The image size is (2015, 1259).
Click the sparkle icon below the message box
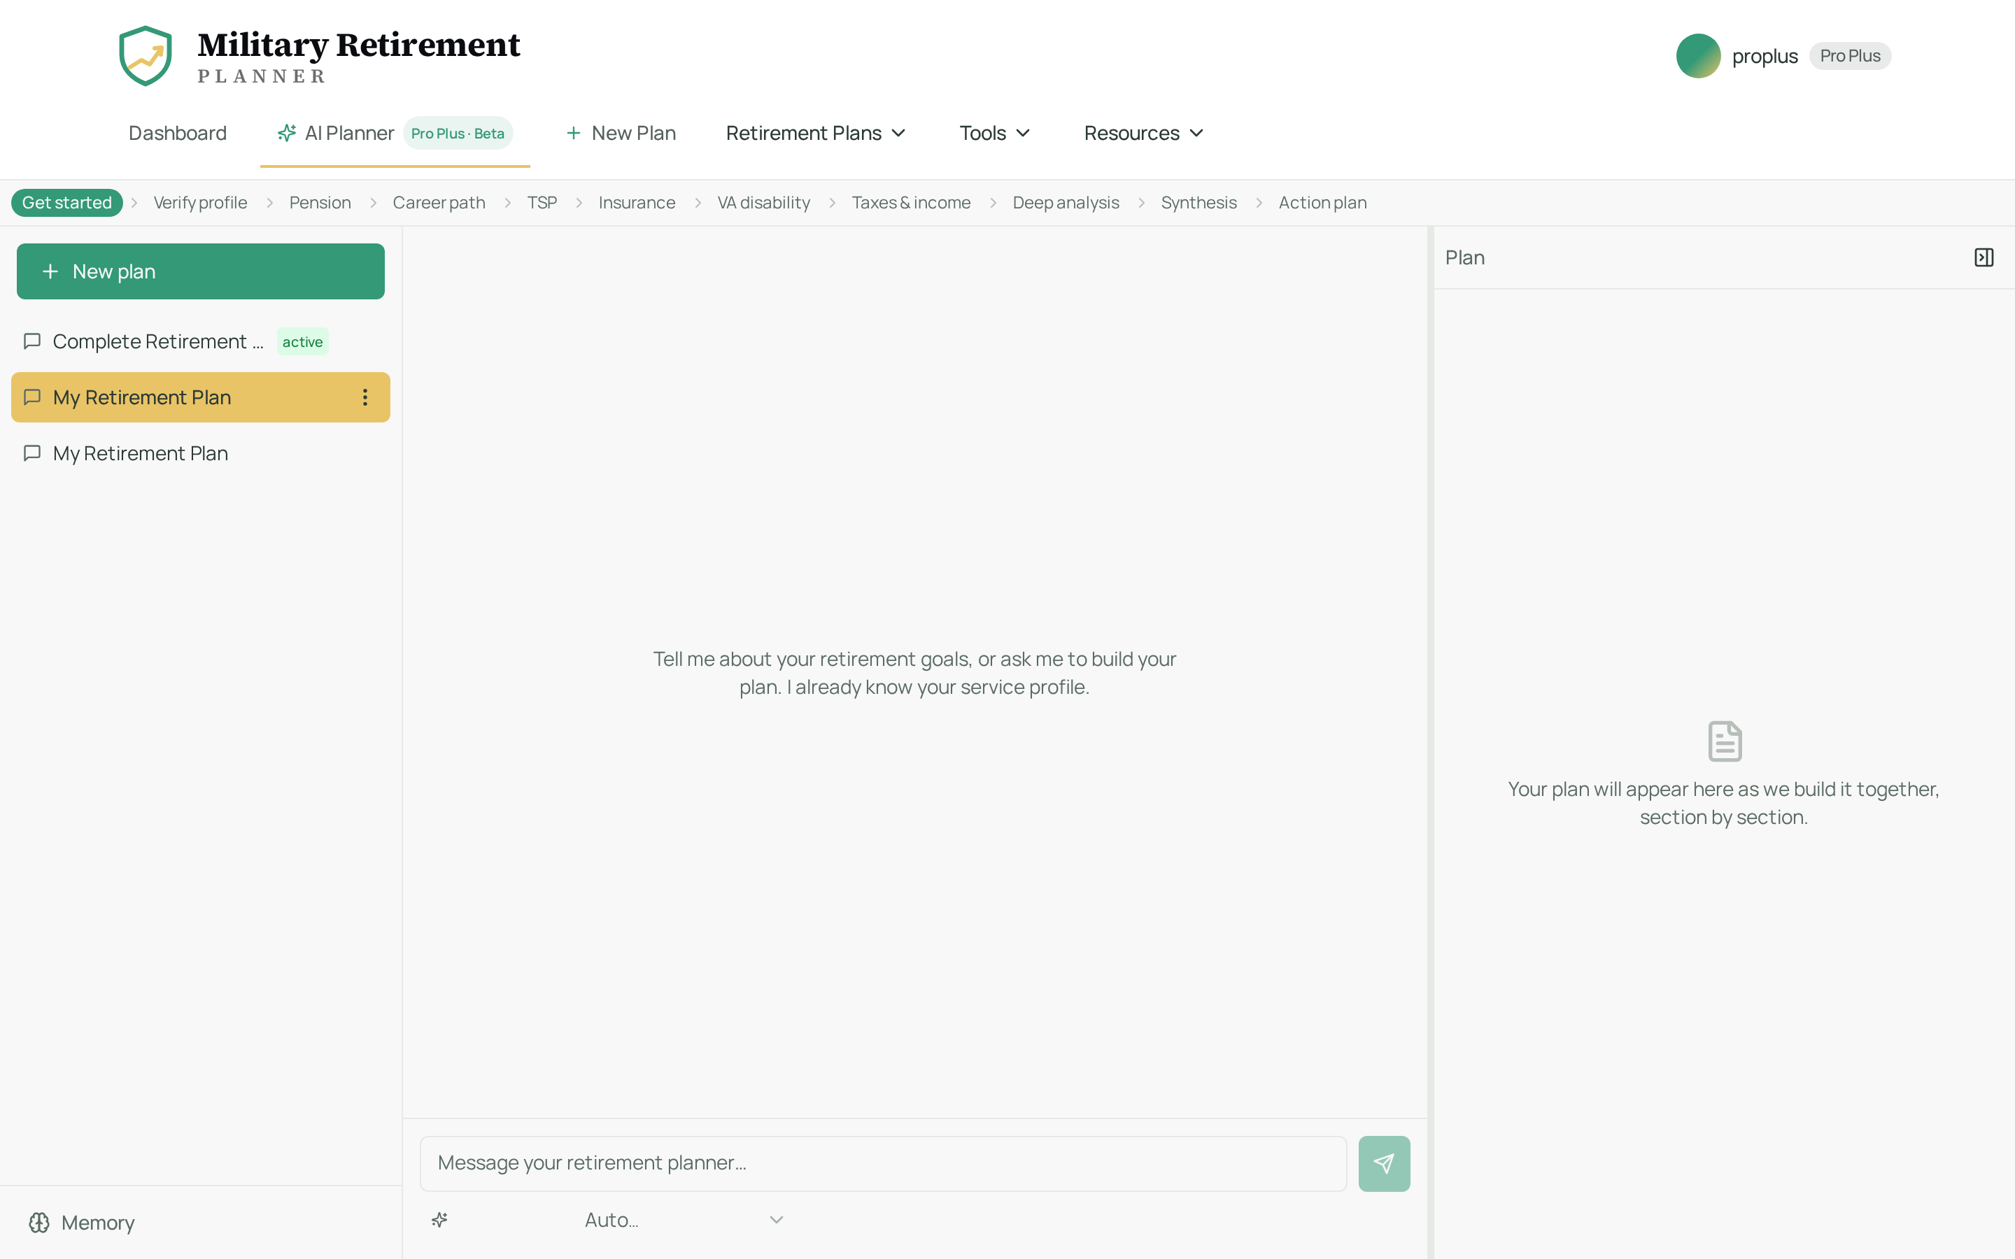point(439,1220)
